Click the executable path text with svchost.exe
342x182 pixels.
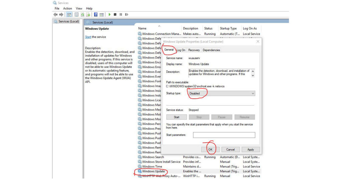(x=195, y=86)
